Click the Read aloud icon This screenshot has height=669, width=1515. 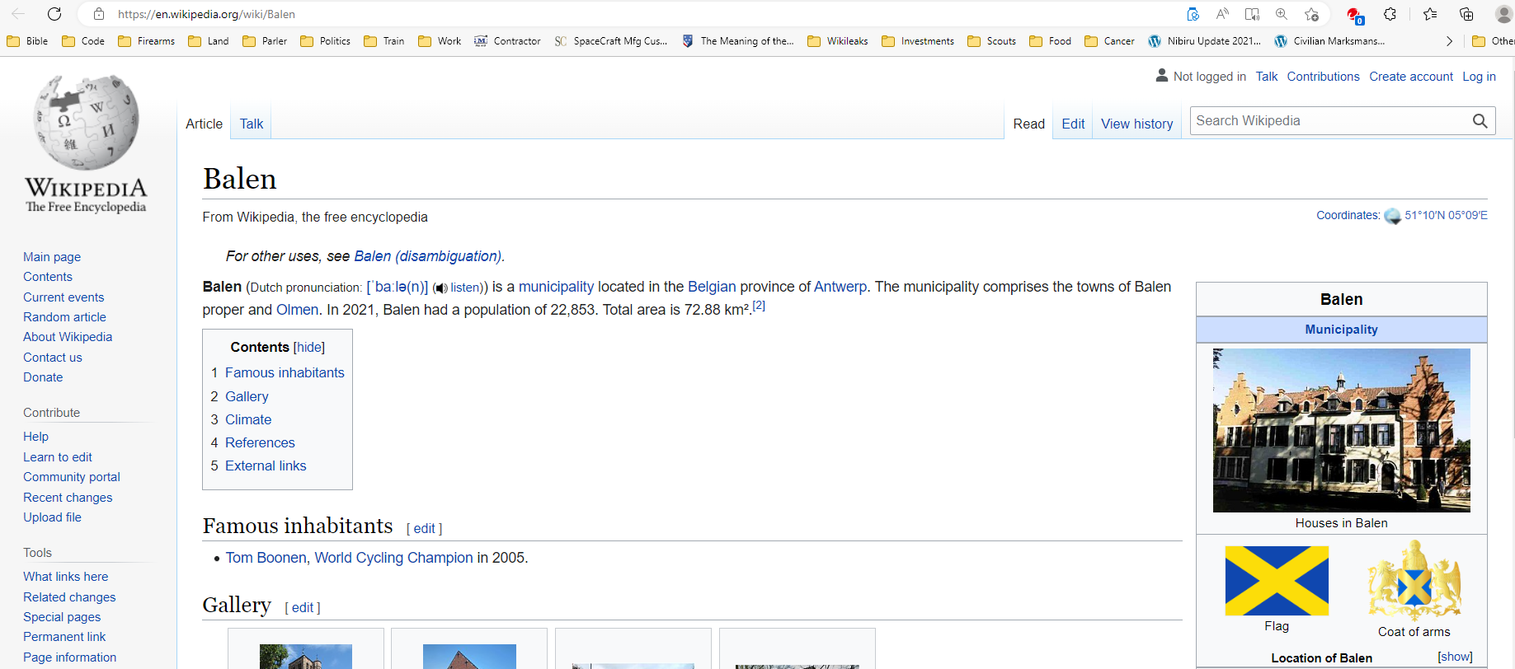pyautogui.click(x=1222, y=14)
